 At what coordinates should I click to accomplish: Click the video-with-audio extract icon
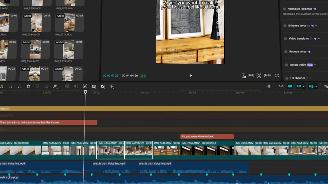pyautogui.click(x=103, y=86)
